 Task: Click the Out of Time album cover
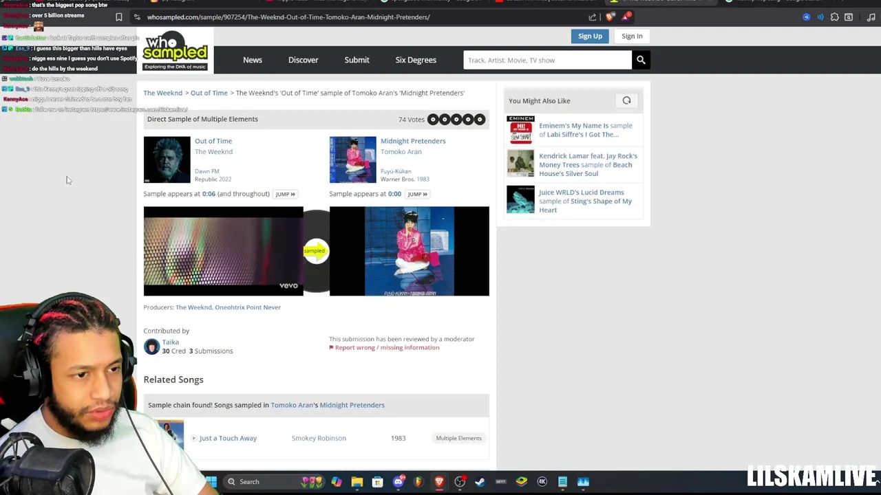coord(167,159)
